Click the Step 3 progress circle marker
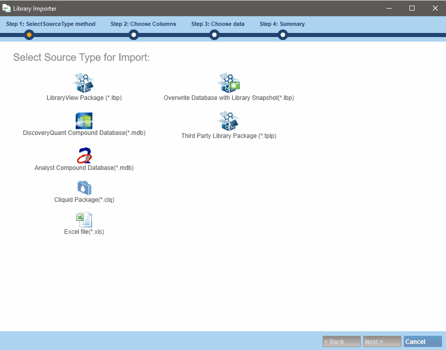The height and width of the screenshot is (350, 446). [215, 35]
